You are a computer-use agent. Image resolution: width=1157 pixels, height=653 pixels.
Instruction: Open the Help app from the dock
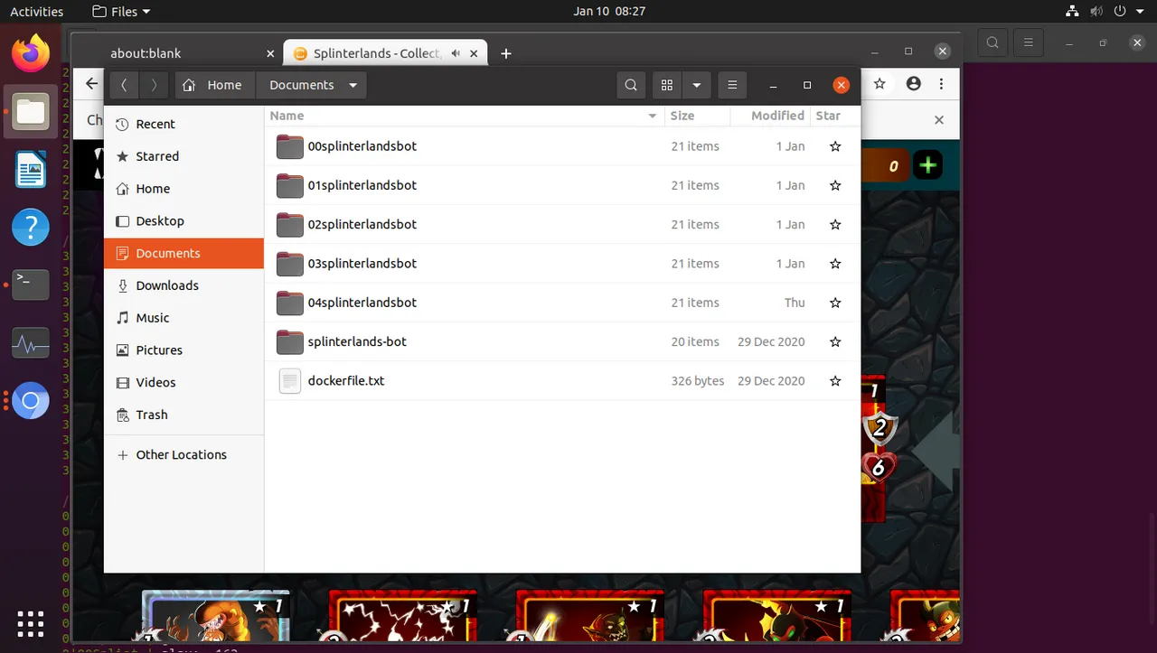[31, 228]
